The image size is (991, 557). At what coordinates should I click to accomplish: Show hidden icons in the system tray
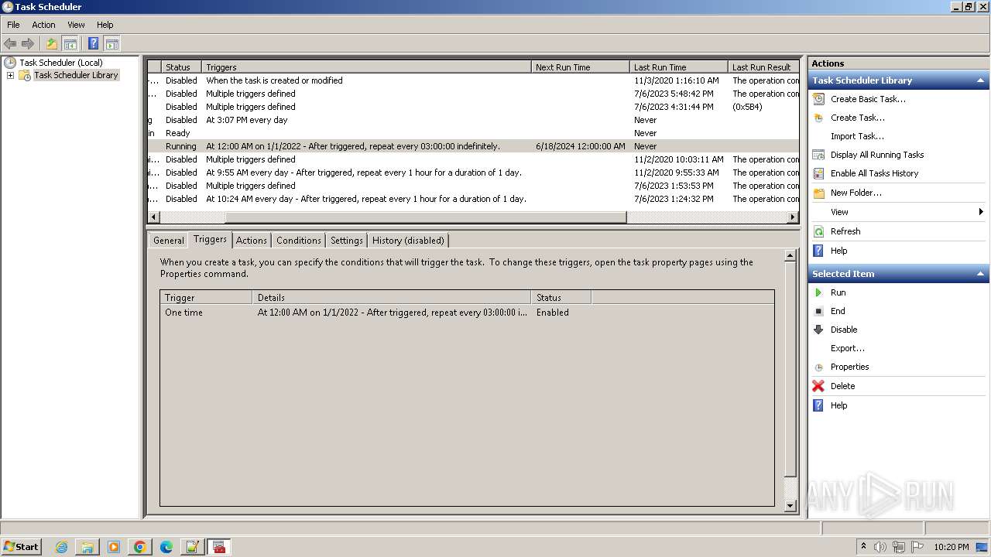pos(863,547)
